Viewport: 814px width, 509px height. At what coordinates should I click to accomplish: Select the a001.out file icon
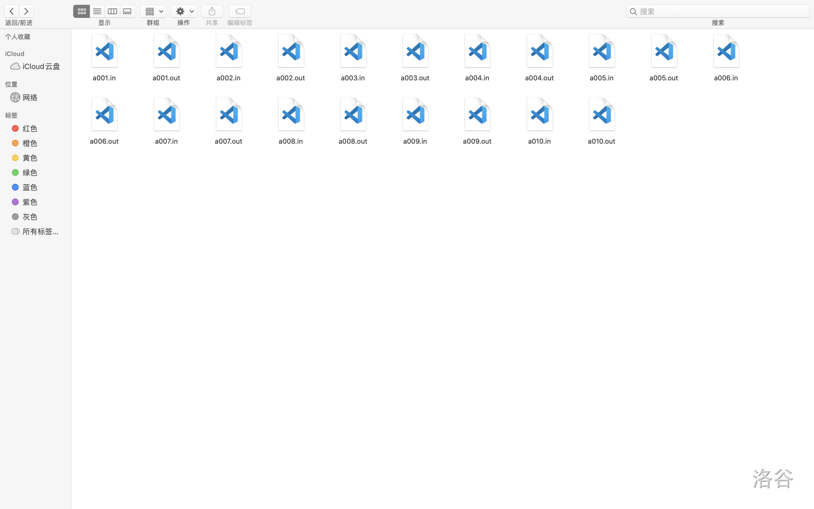tap(166, 51)
